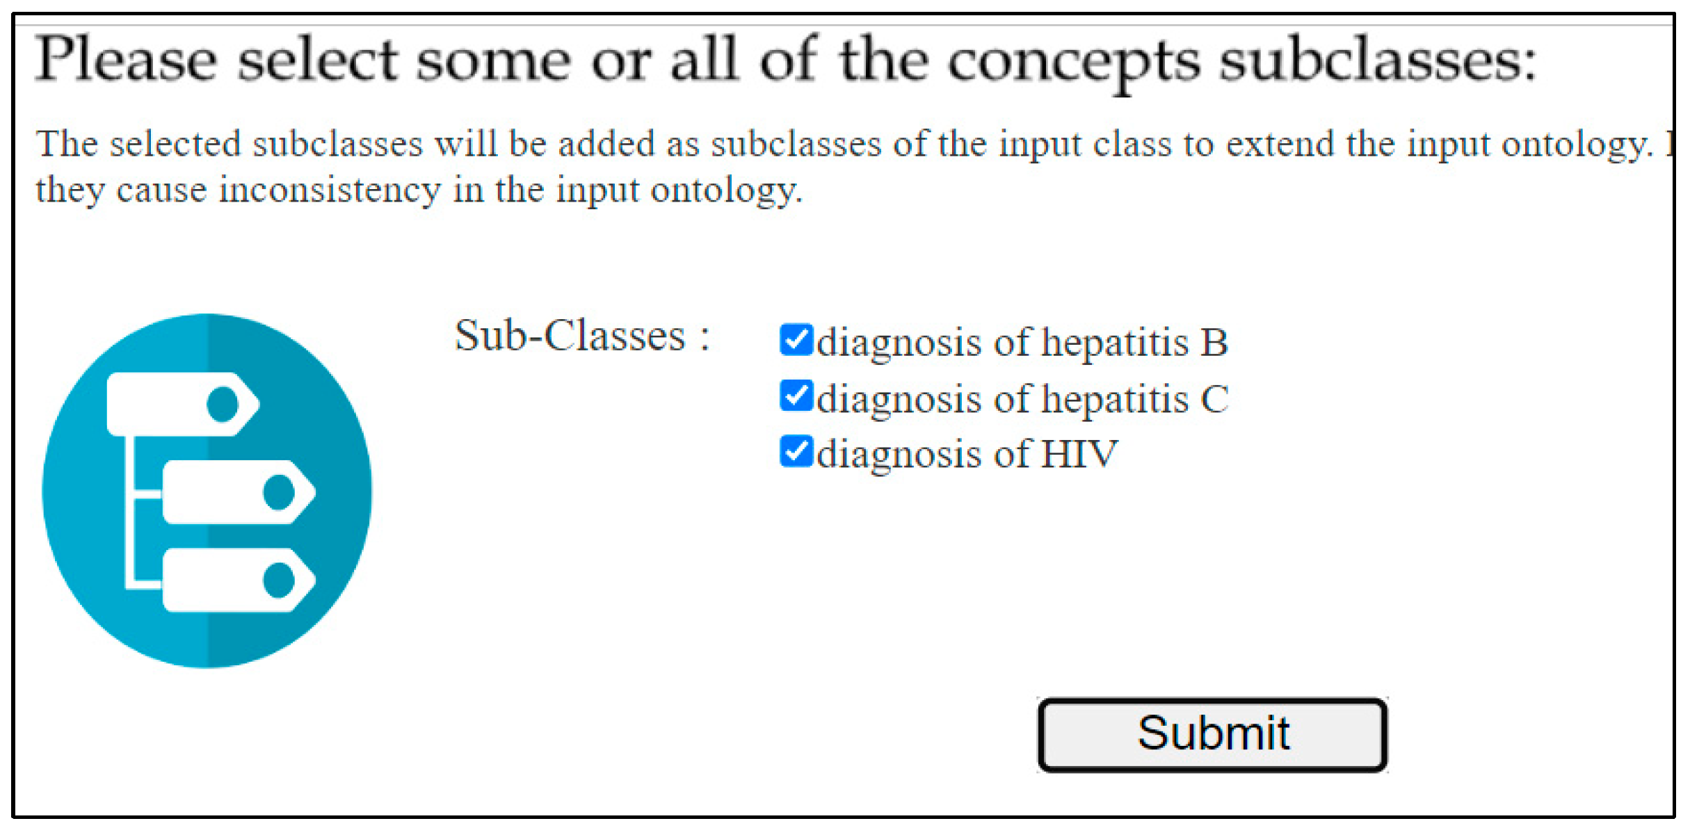Click the round hole in the middle tag

[280, 492]
